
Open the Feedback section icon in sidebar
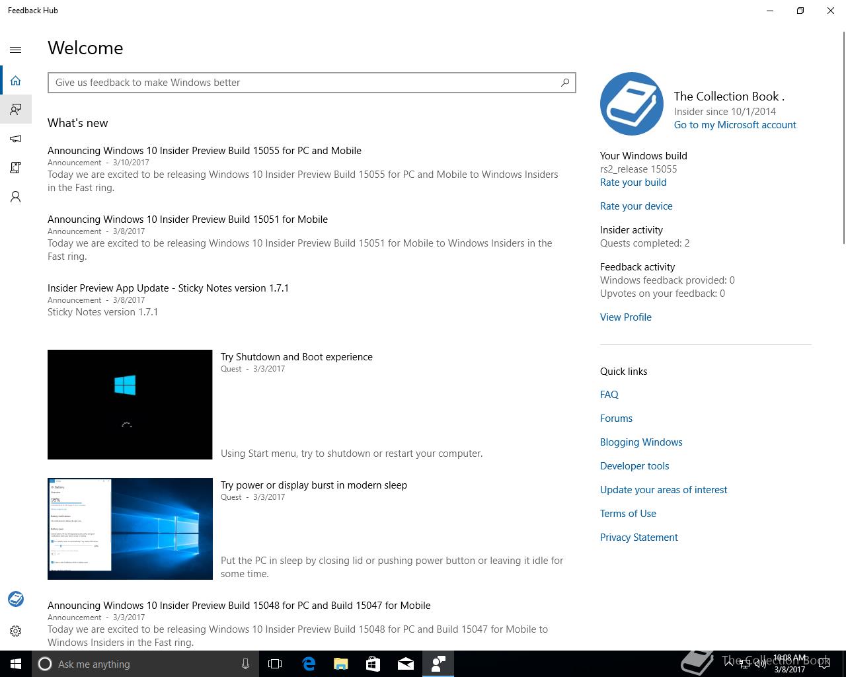coord(16,109)
